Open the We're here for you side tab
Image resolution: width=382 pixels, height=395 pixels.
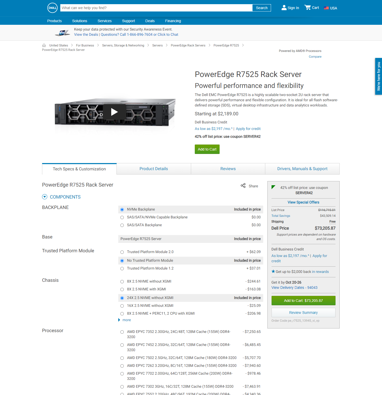[x=379, y=76]
